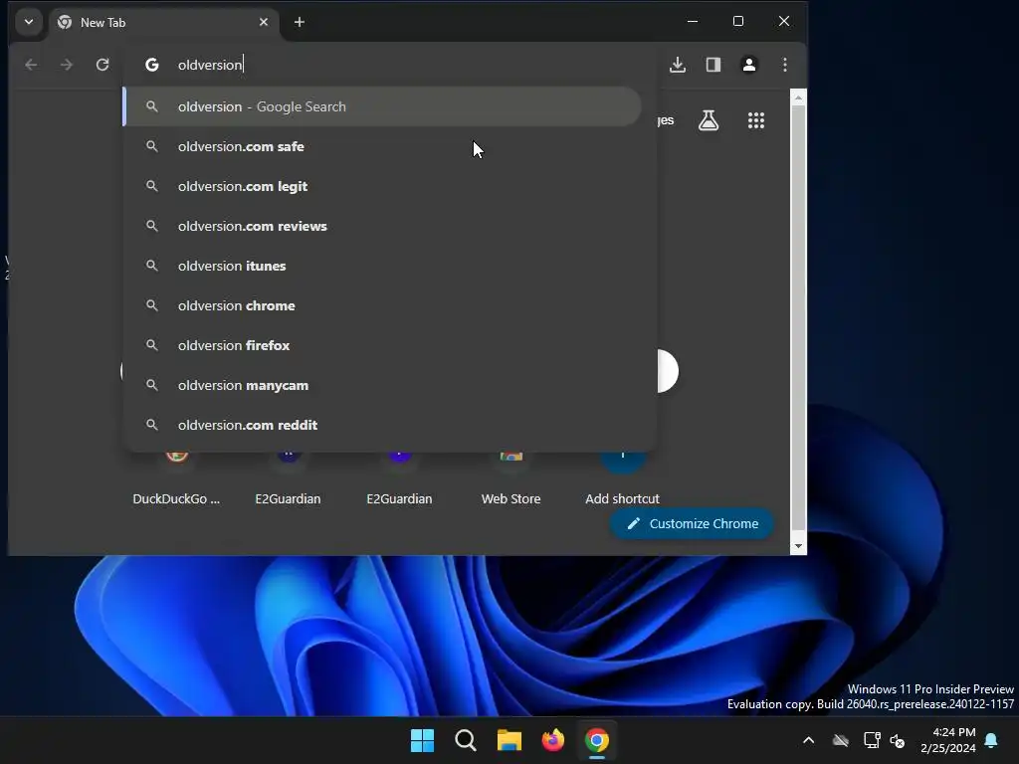This screenshot has width=1019, height=764.
Task: Open the Chrome downloads icon
Action: click(677, 65)
